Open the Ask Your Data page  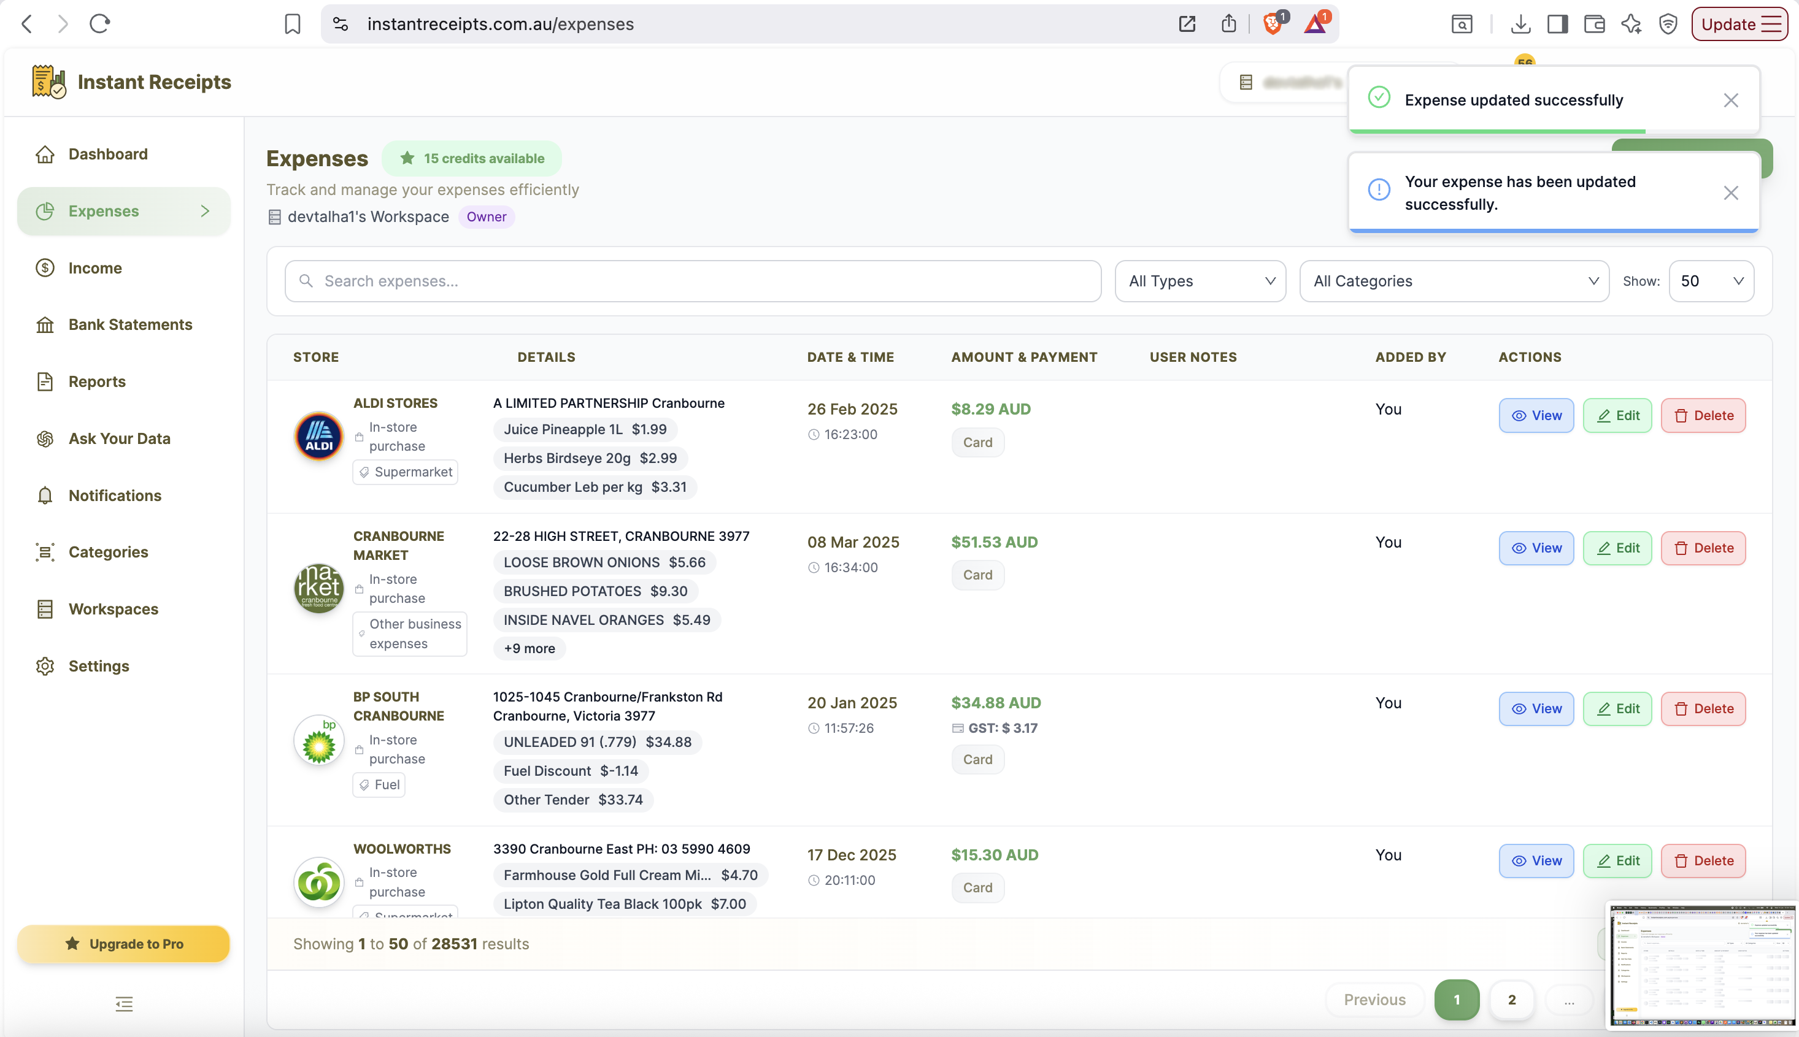119,438
